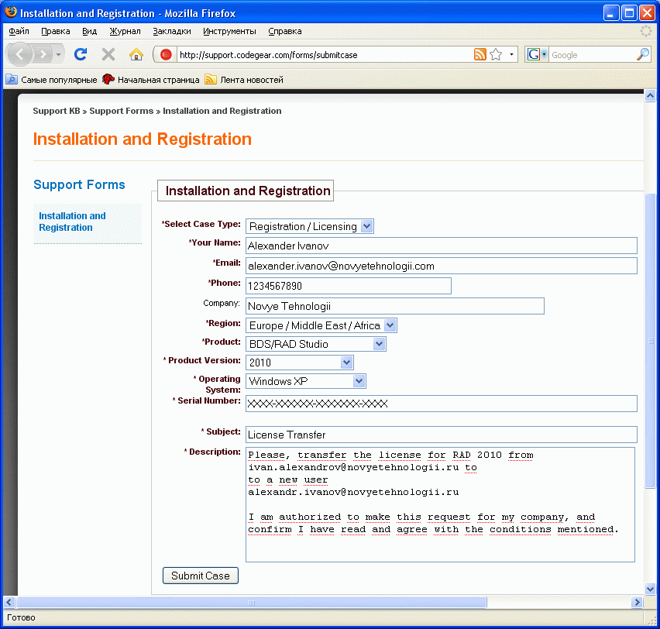Viewport: 660px width, 629px height.
Task: Expand the Product dropdown
Action: pyautogui.click(x=316, y=344)
